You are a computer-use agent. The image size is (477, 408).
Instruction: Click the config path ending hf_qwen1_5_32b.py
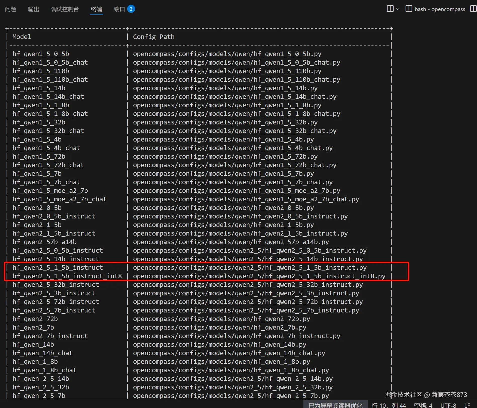pyautogui.click(x=225, y=122)
